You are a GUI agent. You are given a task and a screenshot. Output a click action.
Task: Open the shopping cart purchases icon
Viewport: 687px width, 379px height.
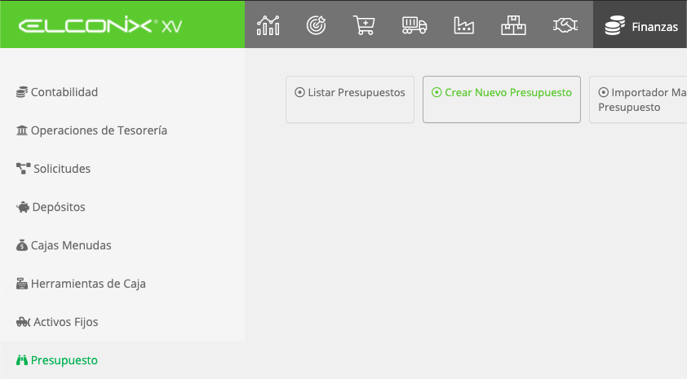point(364,25)
